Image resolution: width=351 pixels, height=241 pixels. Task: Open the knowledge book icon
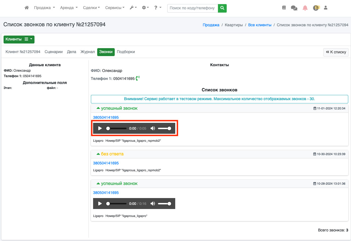click(x=284, y=8)
